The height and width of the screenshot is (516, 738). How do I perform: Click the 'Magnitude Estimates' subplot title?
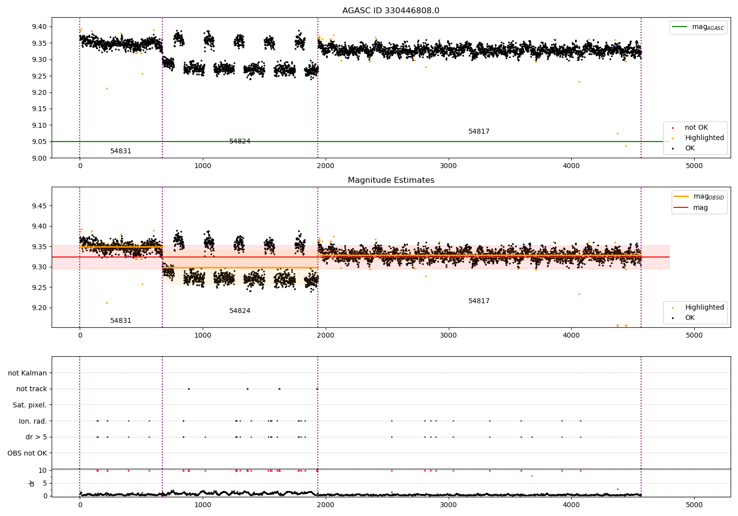[391, 180]
